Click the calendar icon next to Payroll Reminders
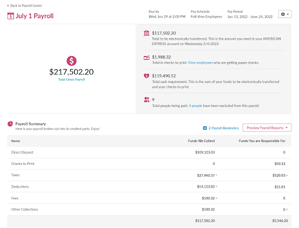 [x=205, y=128]
